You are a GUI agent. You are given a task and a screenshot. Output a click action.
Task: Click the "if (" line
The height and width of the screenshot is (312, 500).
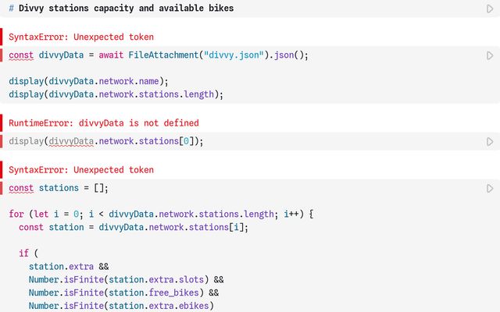(x=28, y=253)
